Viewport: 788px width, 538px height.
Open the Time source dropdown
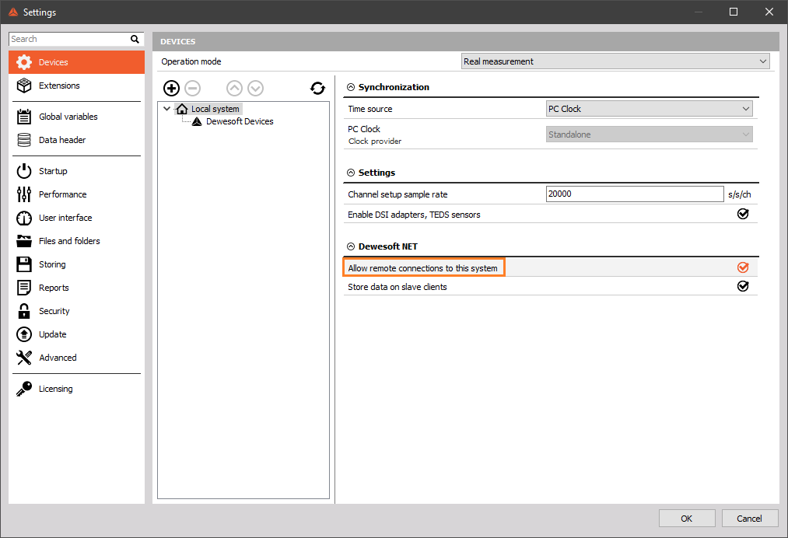pyautogui.click(x=650, y=109)
